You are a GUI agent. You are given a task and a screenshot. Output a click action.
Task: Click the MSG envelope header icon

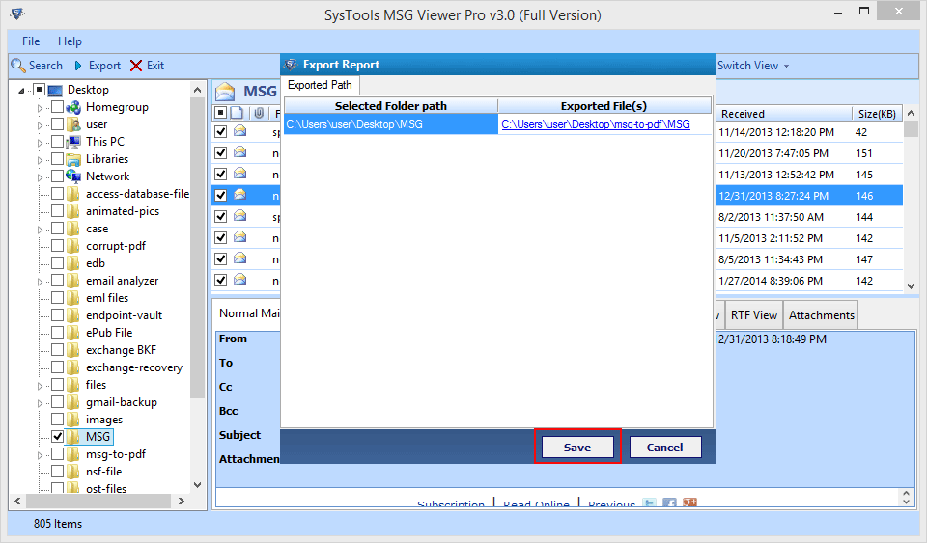click(225, 92)
